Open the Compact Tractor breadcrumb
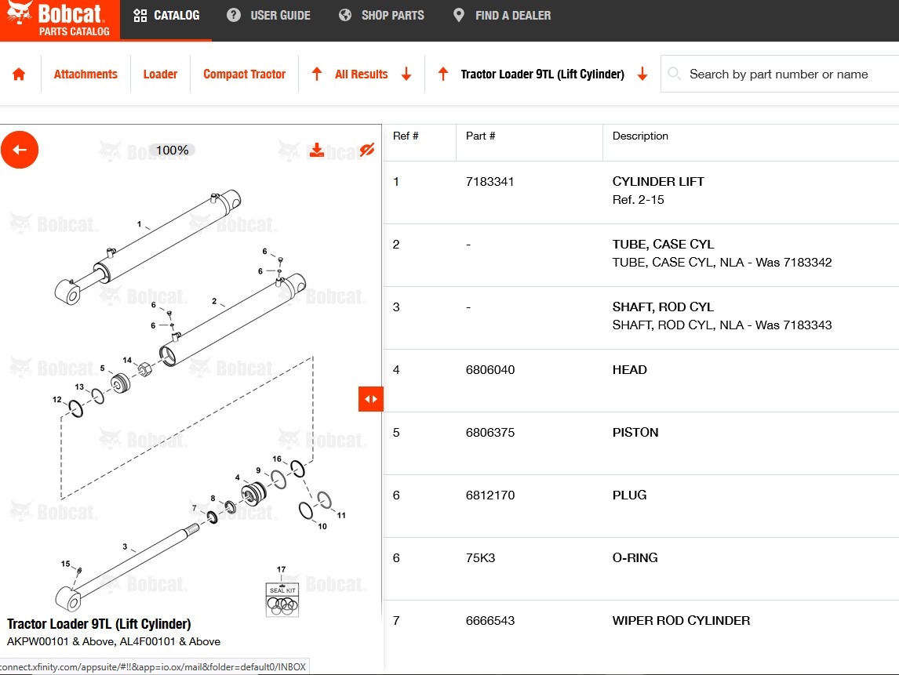The image size is (899, 675). pyautogui.click(x=244, y=74)
